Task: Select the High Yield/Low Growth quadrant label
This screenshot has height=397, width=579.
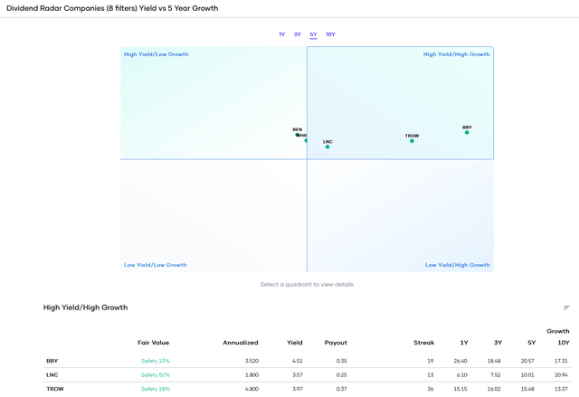Action: (157, 54)
